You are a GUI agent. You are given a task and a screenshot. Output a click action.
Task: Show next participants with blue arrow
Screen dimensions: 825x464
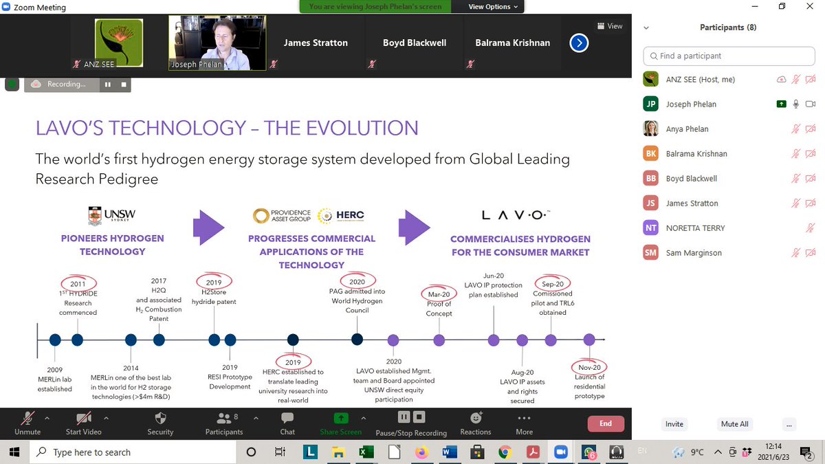(x=579, y=43)
